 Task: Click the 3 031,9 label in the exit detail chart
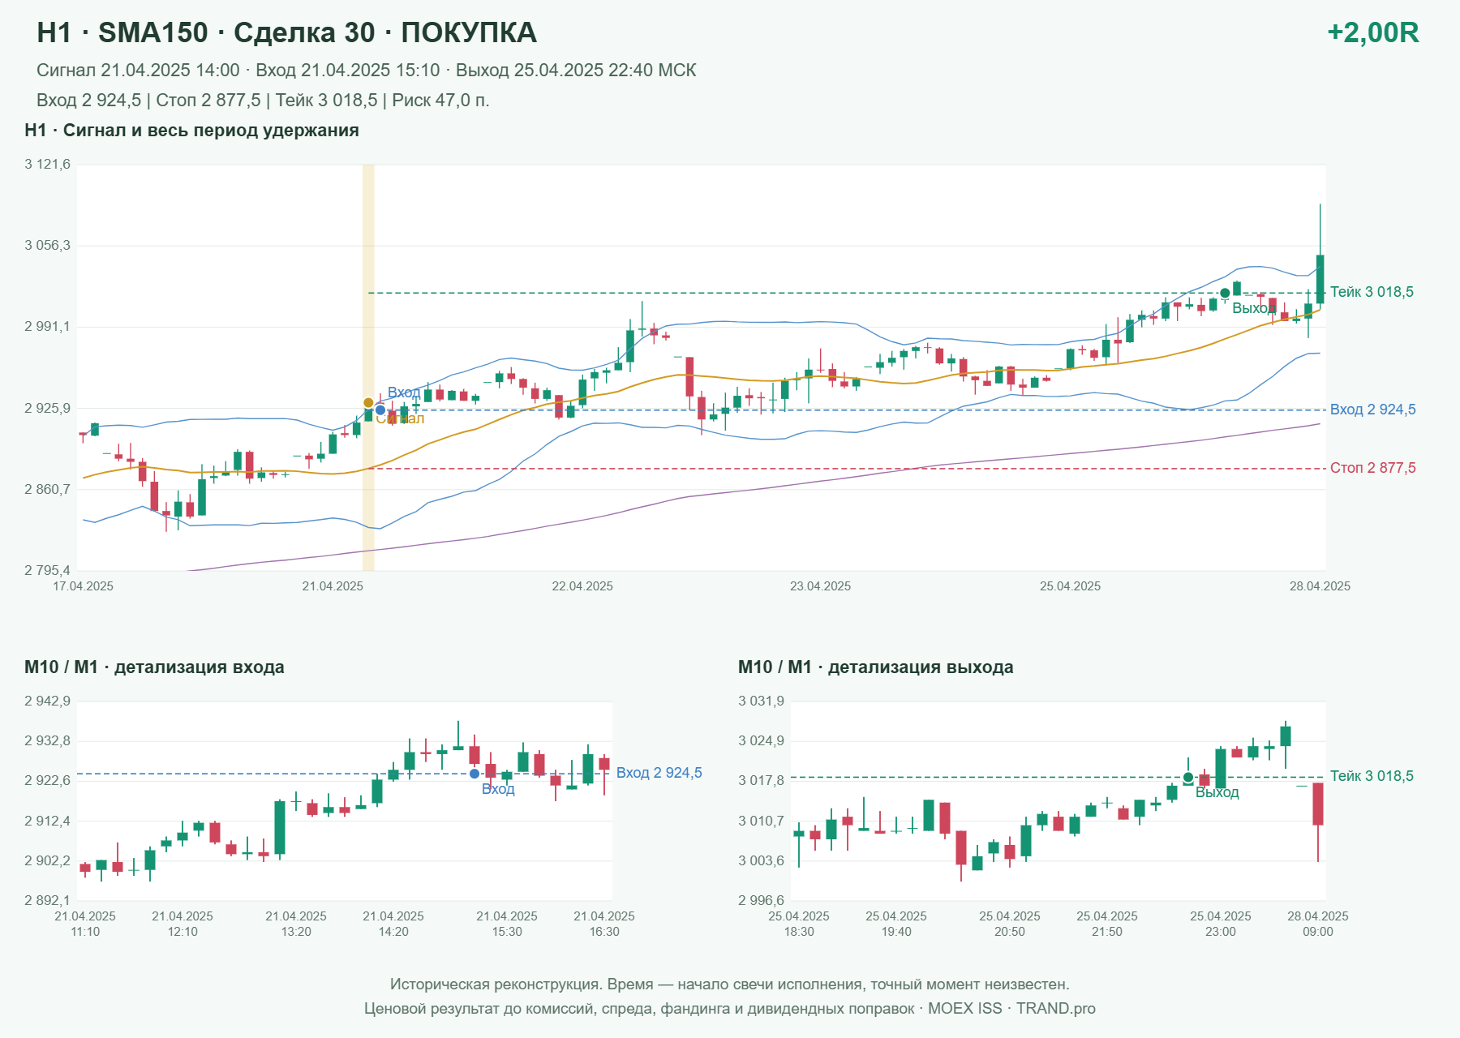coord(762,701)
